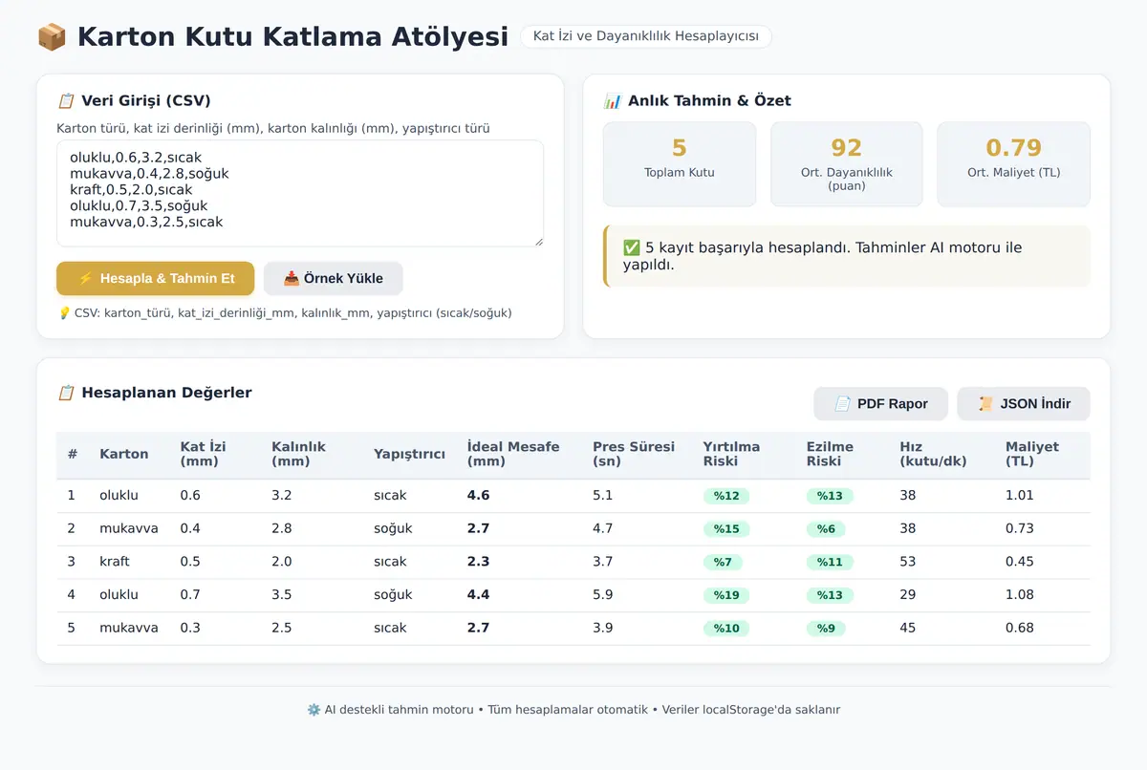
Task: Click the ideal distance value 4.6
Action: (x=478, y=496)
